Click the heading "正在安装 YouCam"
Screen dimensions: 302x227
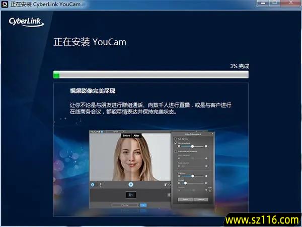coord(90,42)
